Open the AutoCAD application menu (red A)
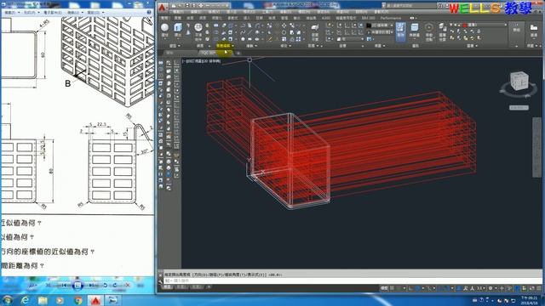The width and height of the screenshot is (545, 306). (x=163, y=8)
